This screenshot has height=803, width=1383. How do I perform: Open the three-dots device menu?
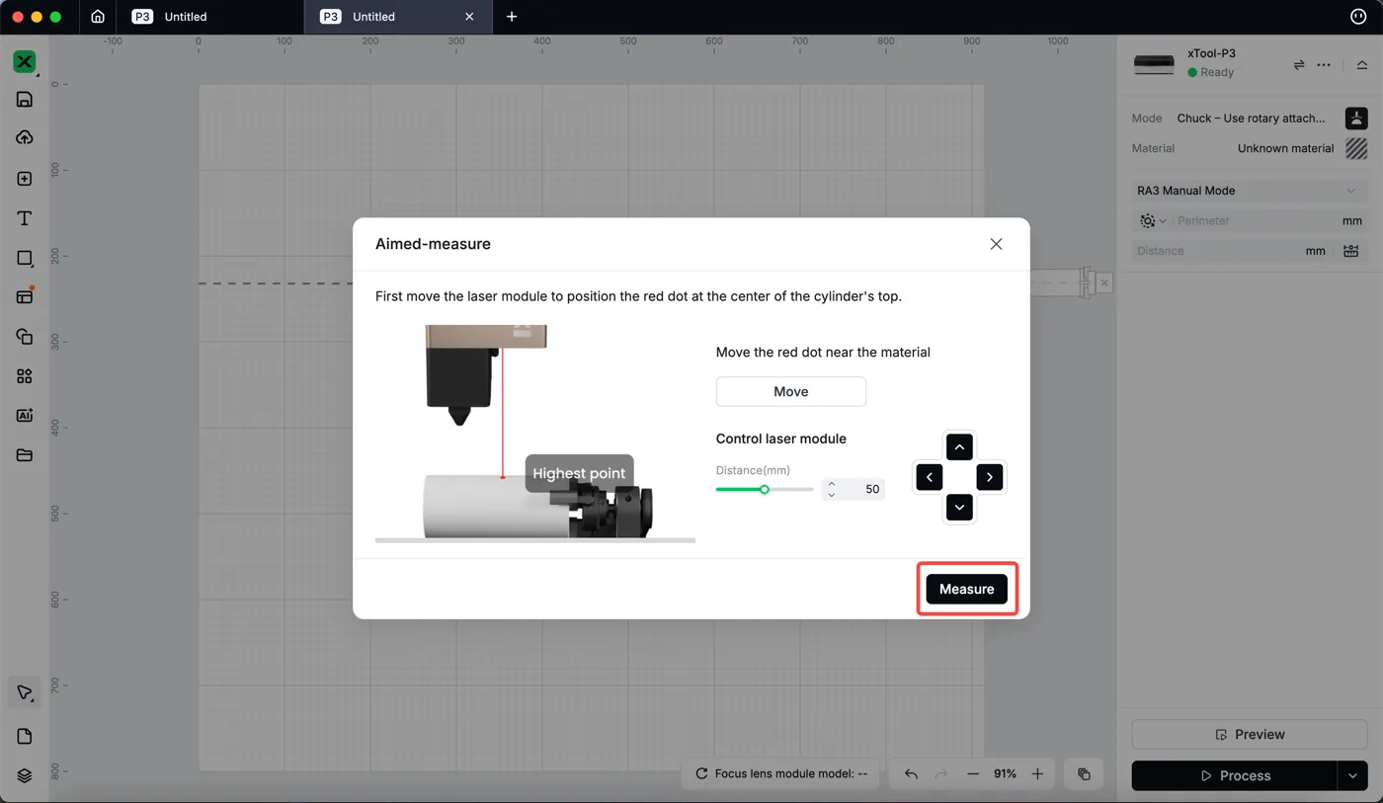pos(1324,65)
